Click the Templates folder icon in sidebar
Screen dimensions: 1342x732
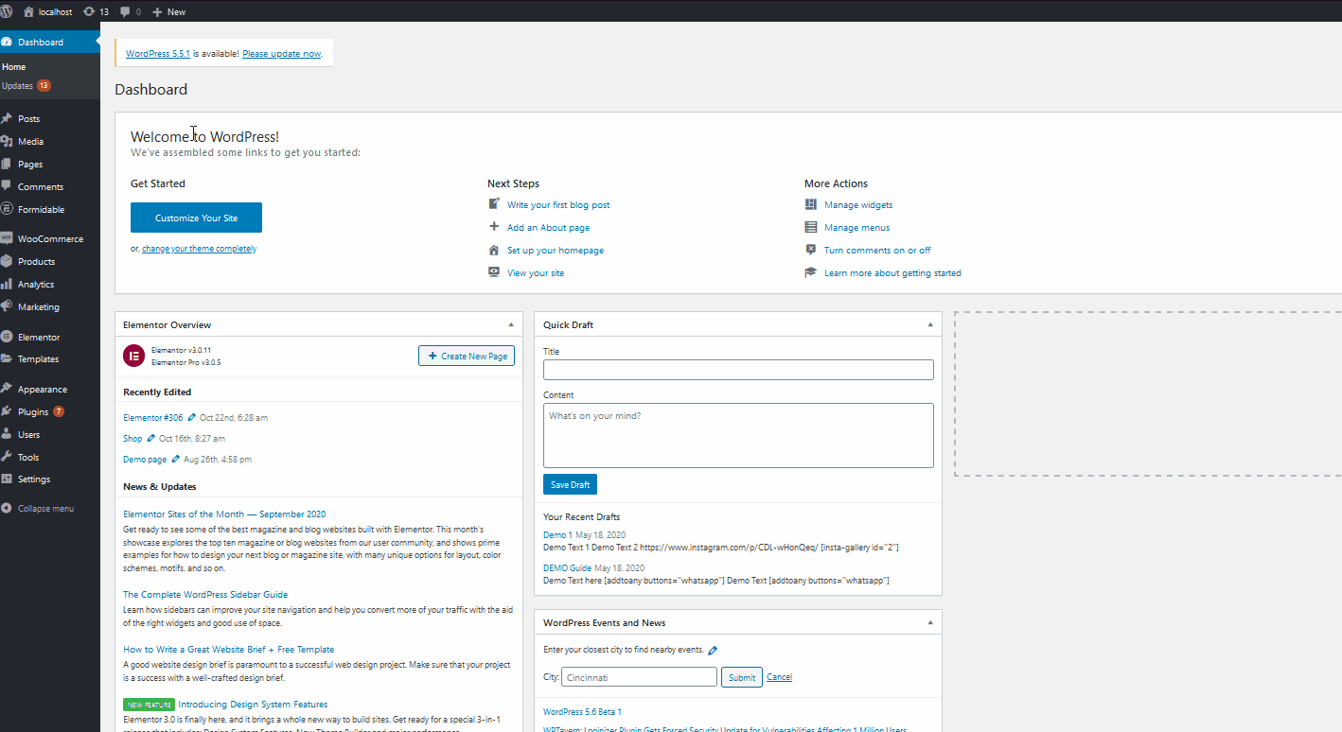[x=7, y=359]
